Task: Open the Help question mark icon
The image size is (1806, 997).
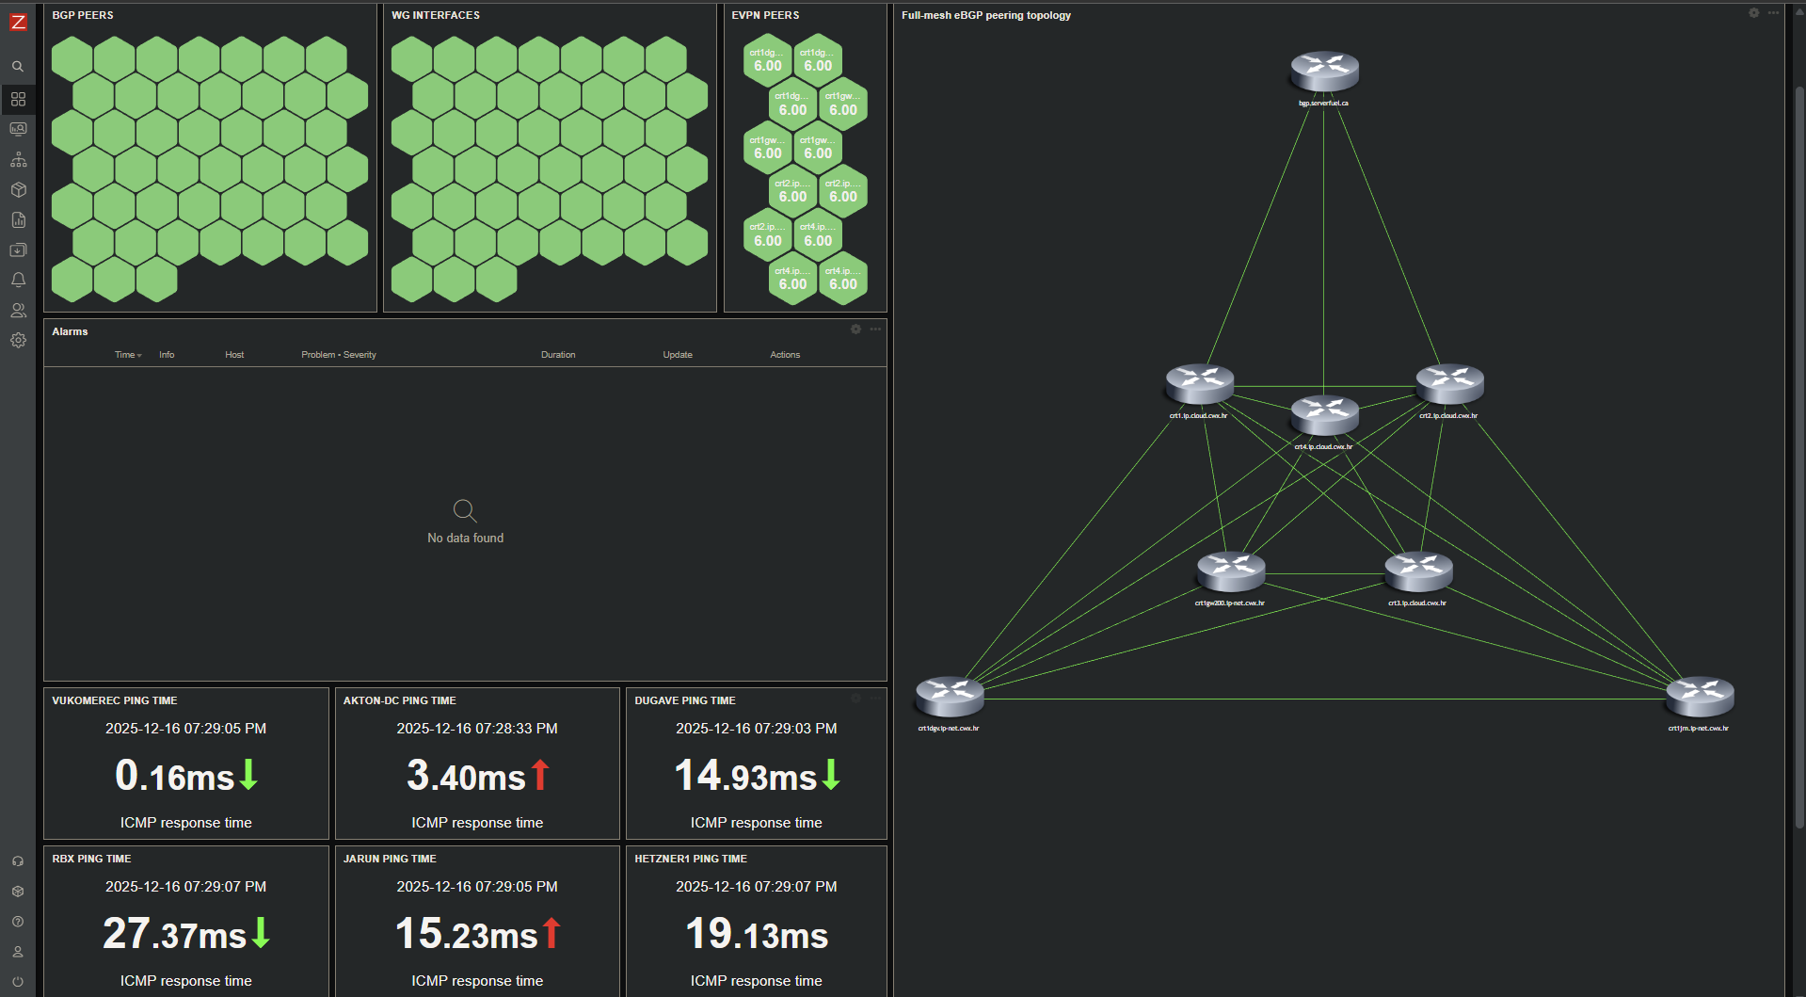Action: (18, 922)
